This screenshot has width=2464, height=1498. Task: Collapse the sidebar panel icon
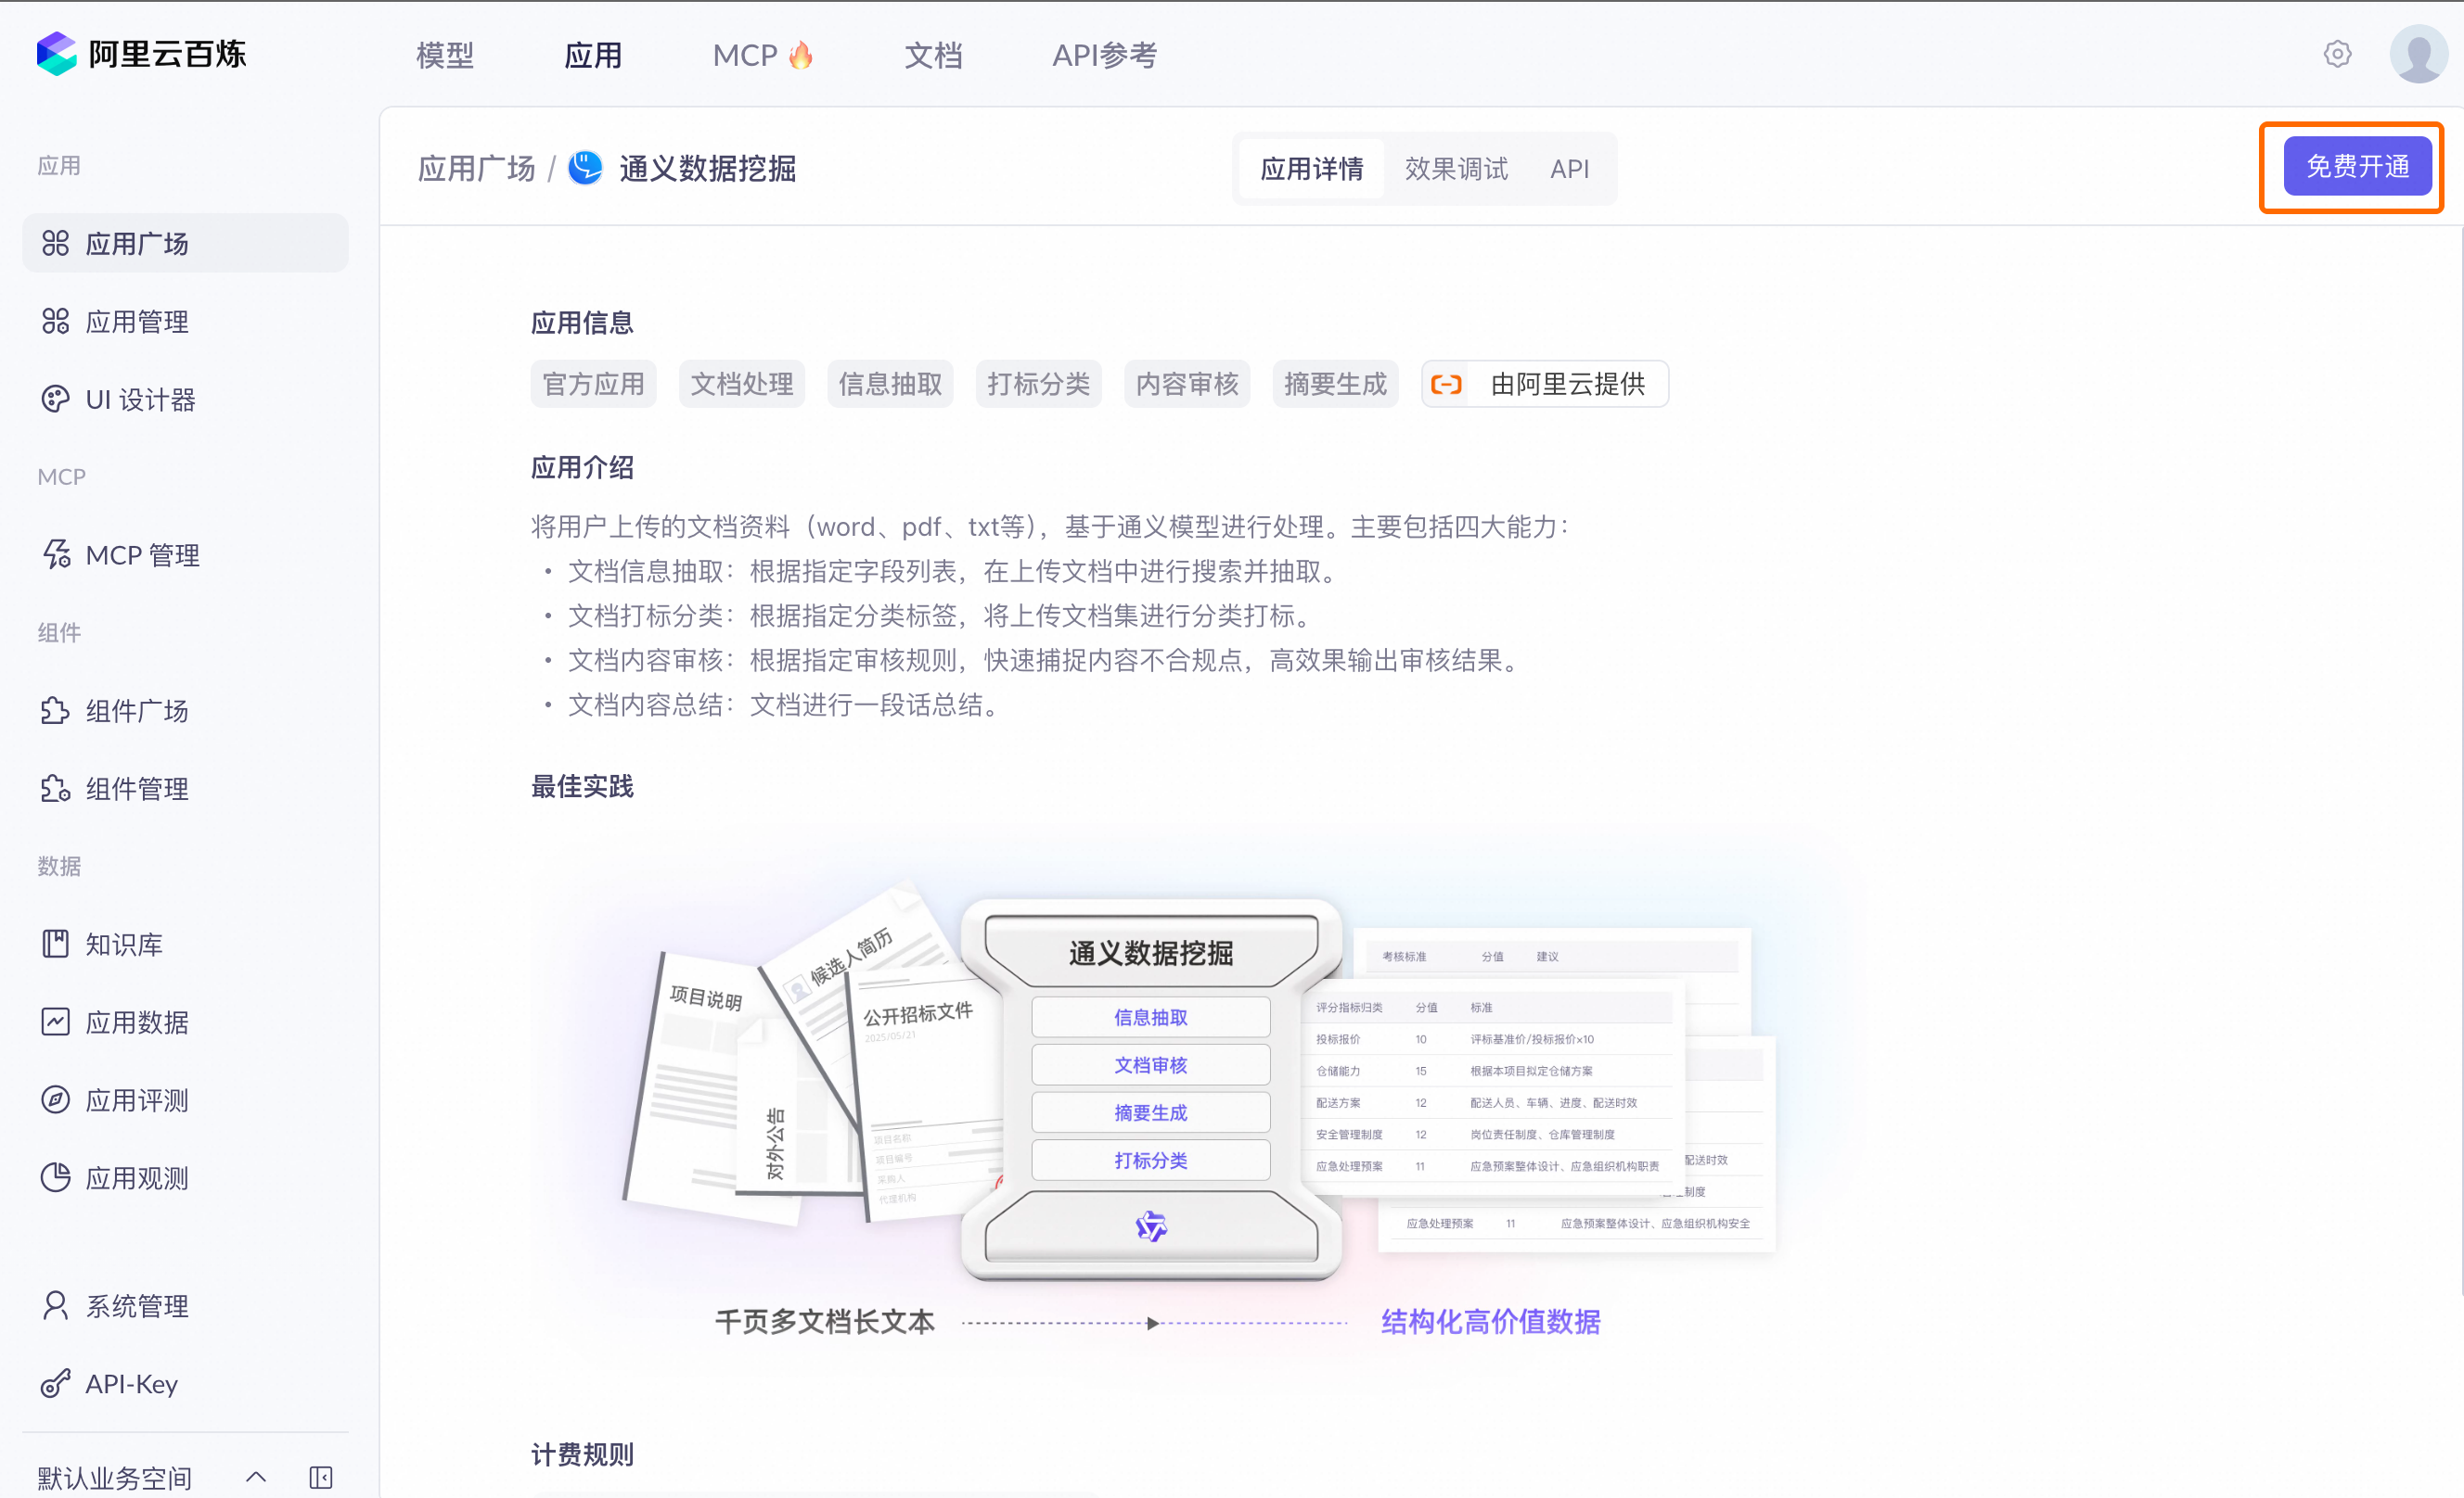point(321,1477)
